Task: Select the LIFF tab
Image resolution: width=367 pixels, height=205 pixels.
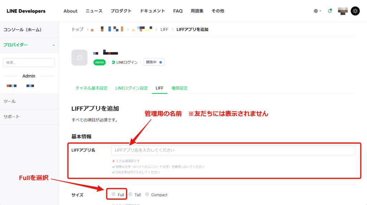Action: pyautogui.click(x=159, y=88)
